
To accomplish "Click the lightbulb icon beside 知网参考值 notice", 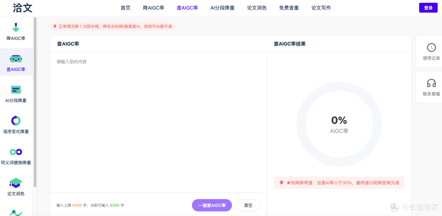I will click(281, 183).
